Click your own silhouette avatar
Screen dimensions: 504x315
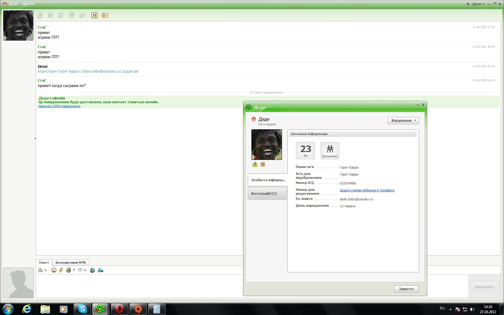point(18,283)
